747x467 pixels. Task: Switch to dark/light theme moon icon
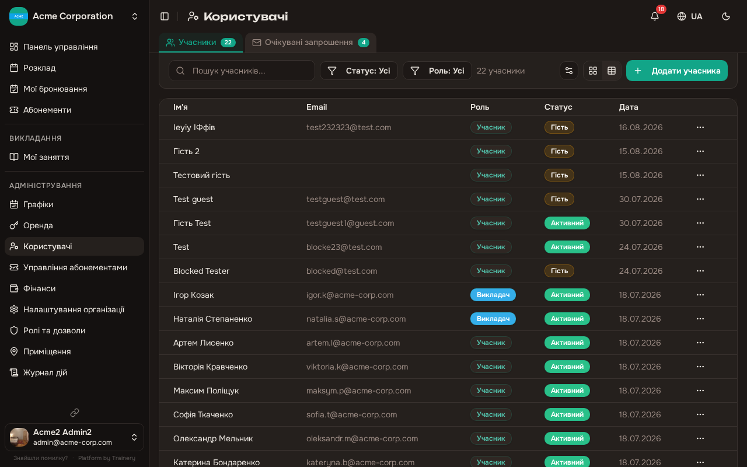click(x=726, y=16)
